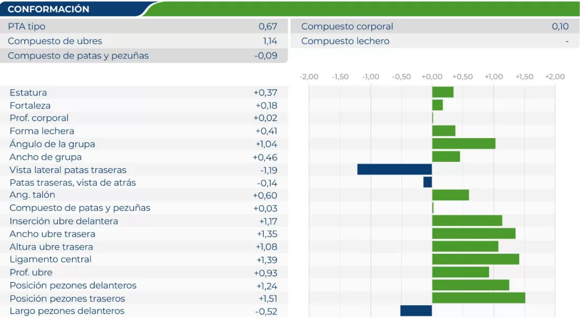
Task: Click the -2,00 axis scale label
Action: pos(309,77)
